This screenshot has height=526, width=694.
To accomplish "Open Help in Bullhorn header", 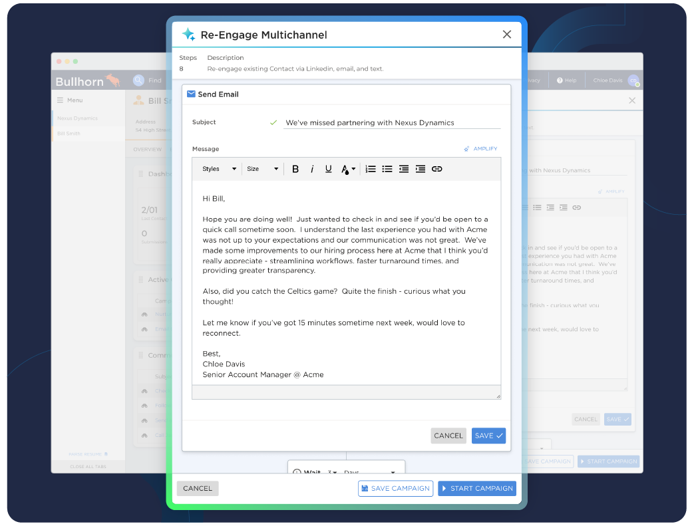I will click(x=566, y=80).
